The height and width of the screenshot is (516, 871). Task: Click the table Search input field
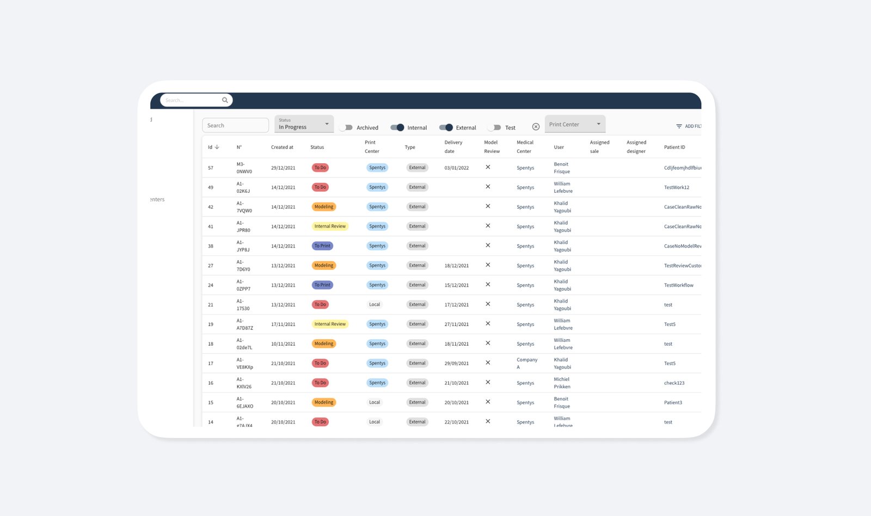click(235, 125)
